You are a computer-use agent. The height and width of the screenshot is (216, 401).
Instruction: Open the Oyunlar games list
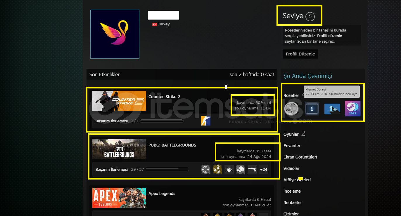coord(291,134)
